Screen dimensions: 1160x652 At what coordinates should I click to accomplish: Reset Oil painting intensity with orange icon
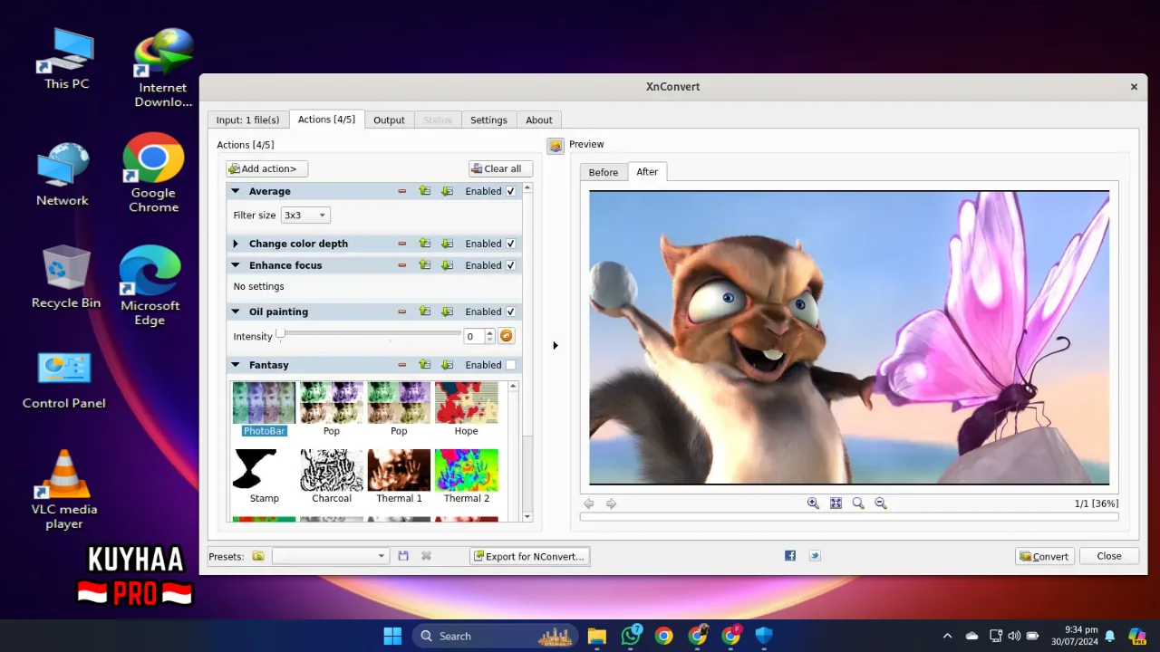pyautogui.click(x=507, y=336)
